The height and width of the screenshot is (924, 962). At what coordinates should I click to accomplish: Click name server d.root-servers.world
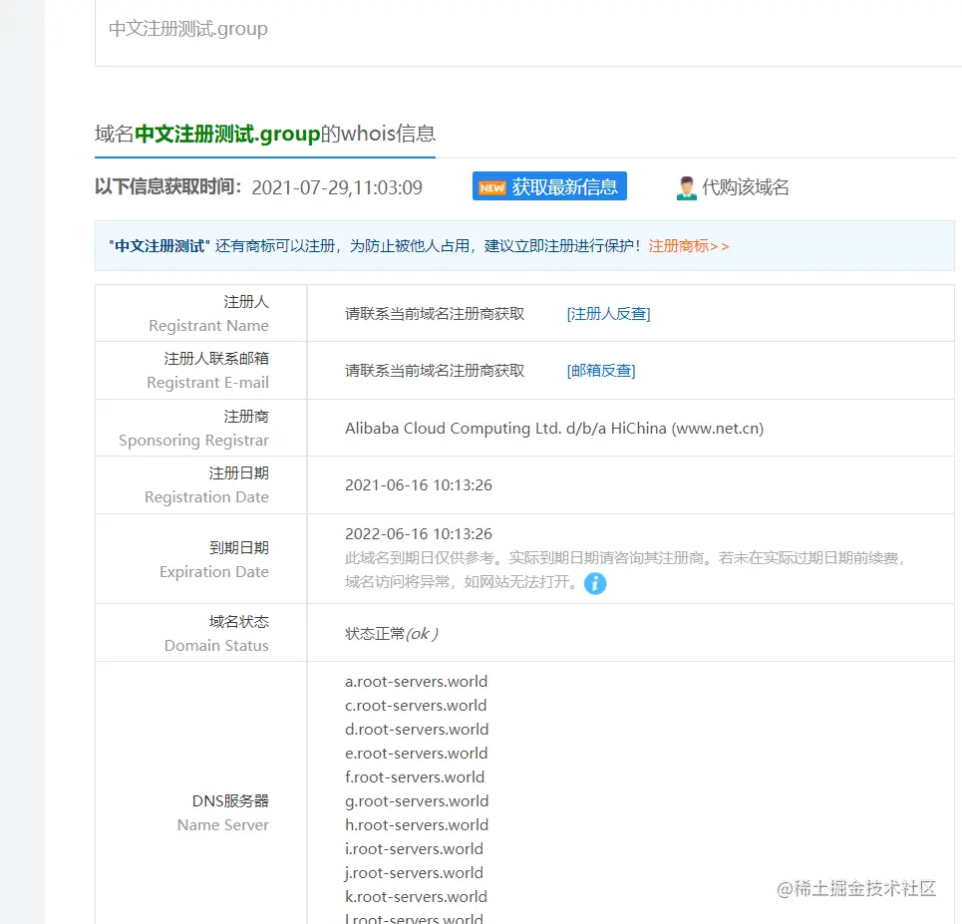417,730
